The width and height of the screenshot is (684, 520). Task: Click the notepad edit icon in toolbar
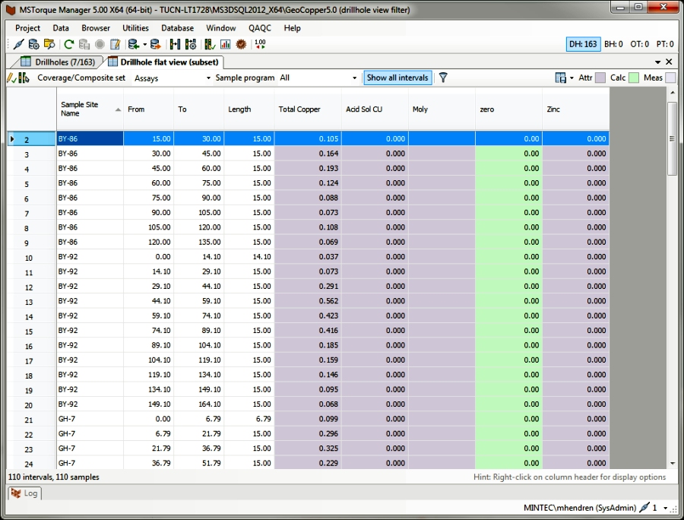click(x=115, y=44)
